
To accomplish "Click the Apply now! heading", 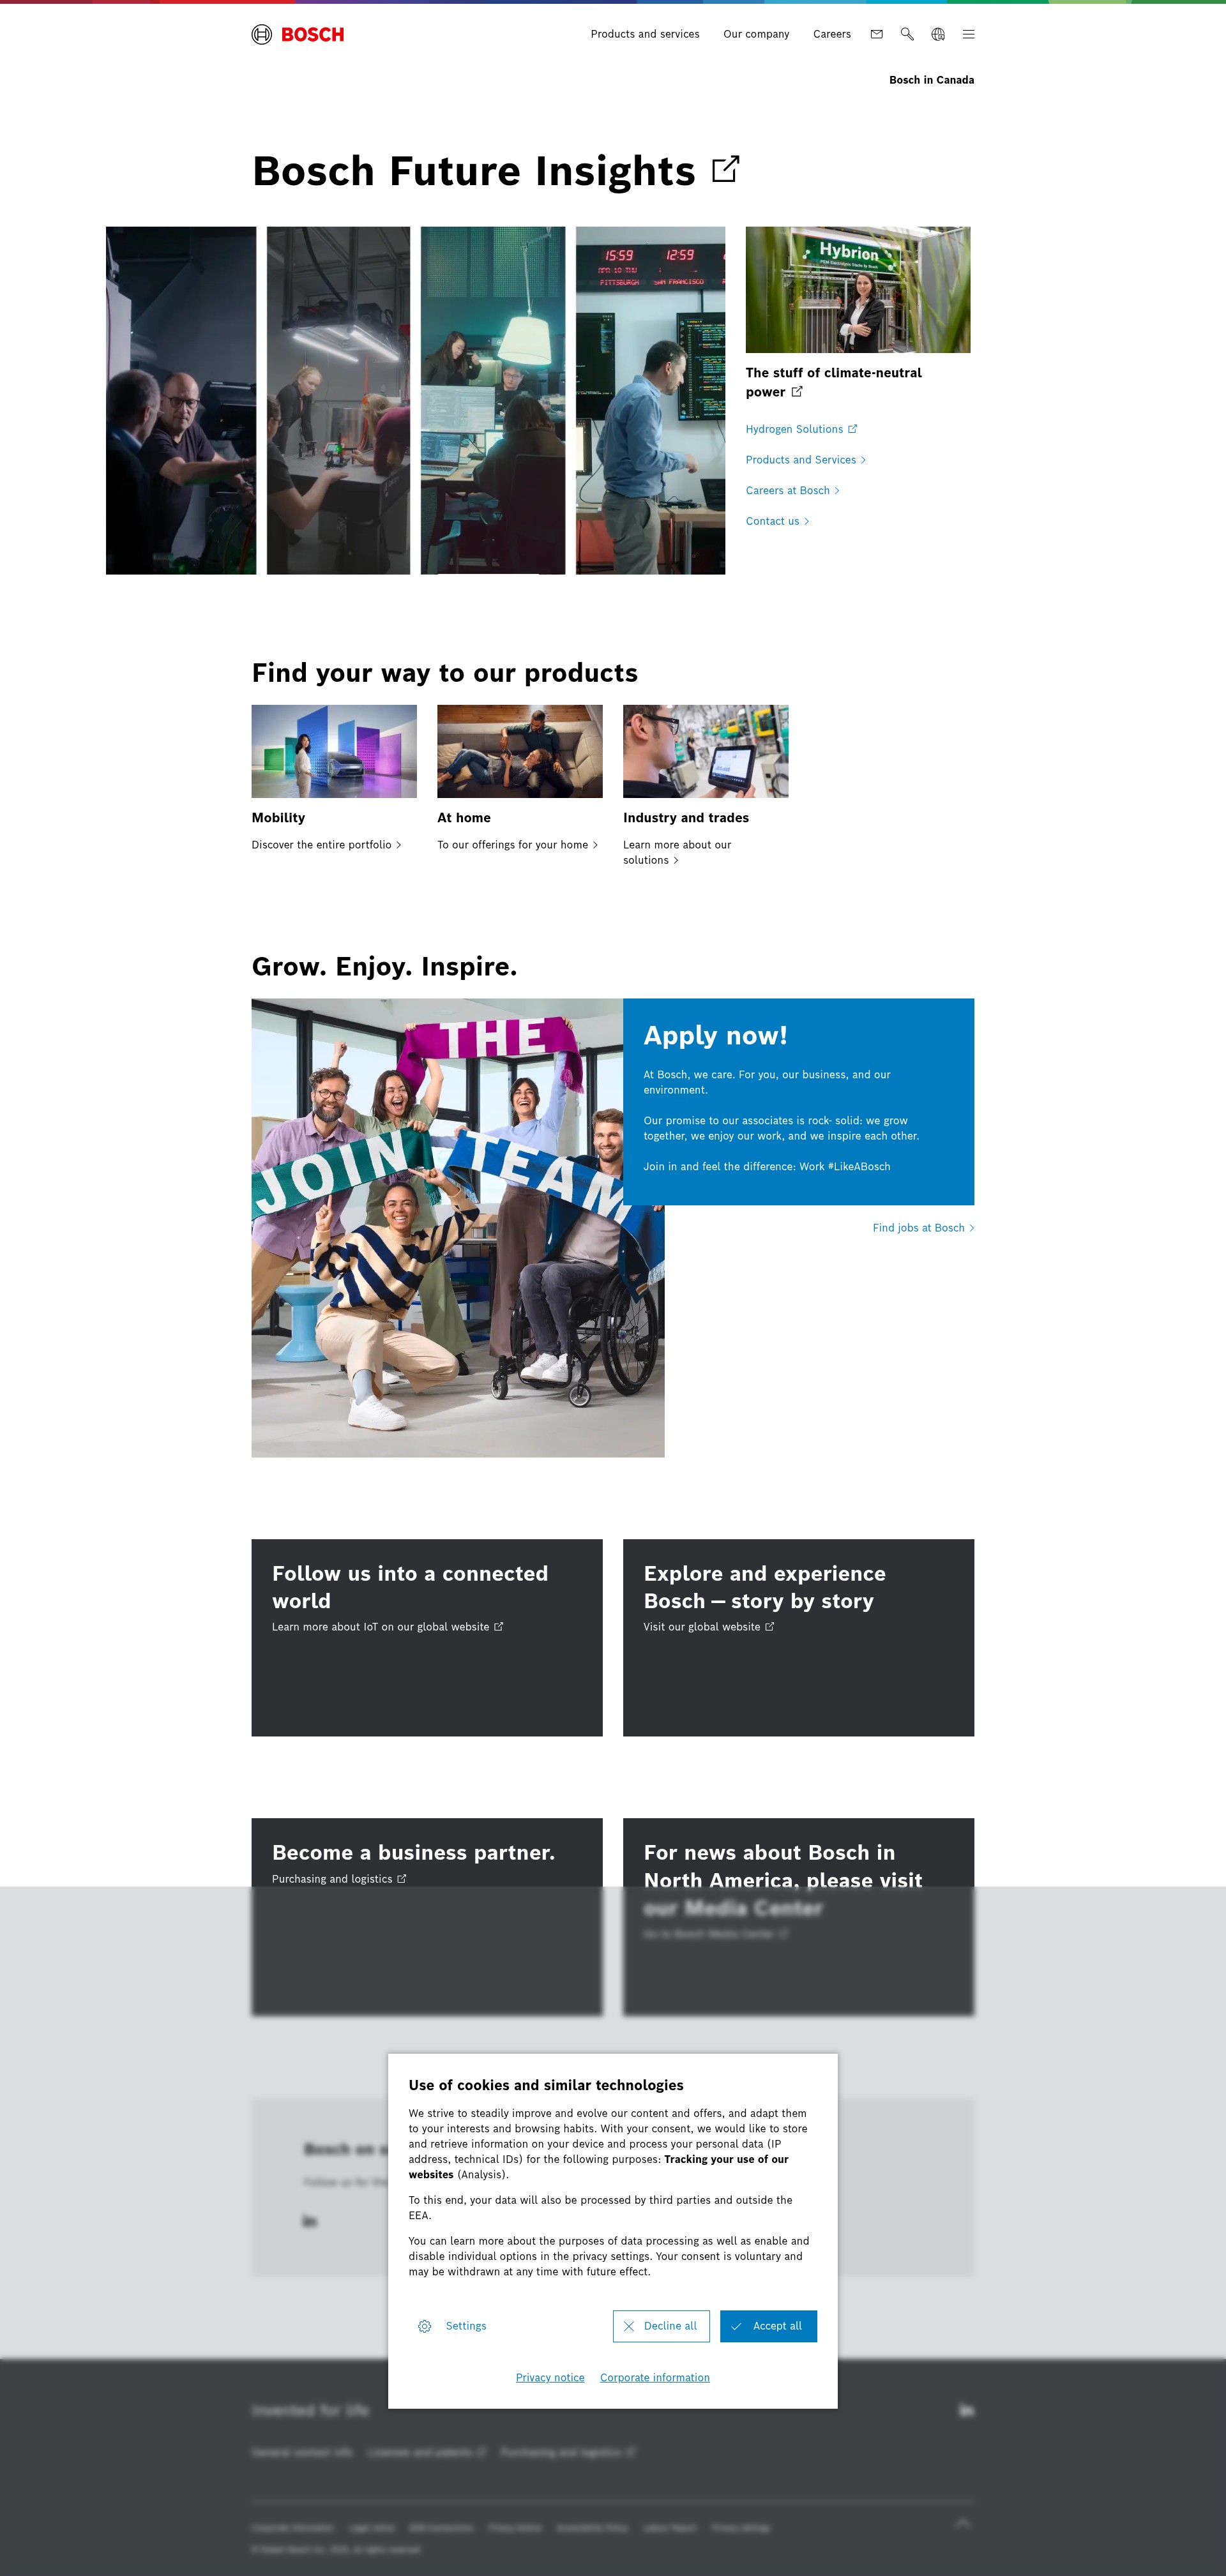I will 715,1036.
